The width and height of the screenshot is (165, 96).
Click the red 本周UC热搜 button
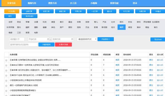click(64, 45)
